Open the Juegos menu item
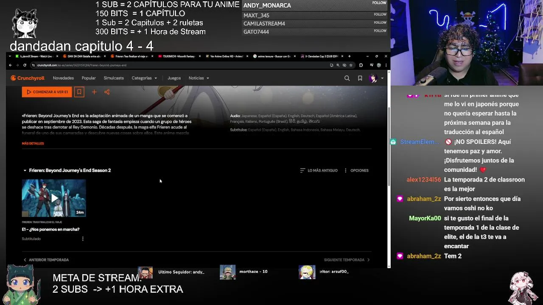 tap(174, 78)
